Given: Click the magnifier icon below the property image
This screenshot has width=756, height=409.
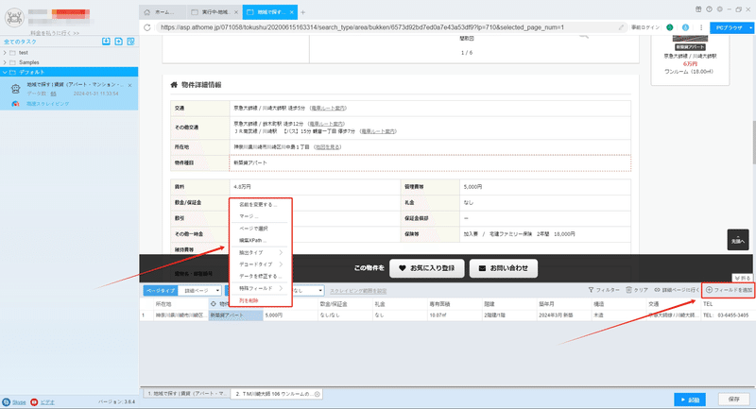Looking at the screenshot, I should pos(583,35).
